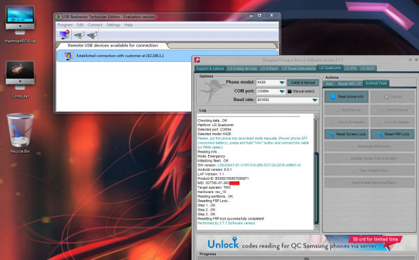Viewport: 419px width, 260px height.
Task: Open Connect menu in USB Redirector
Action: coord(95,25)
